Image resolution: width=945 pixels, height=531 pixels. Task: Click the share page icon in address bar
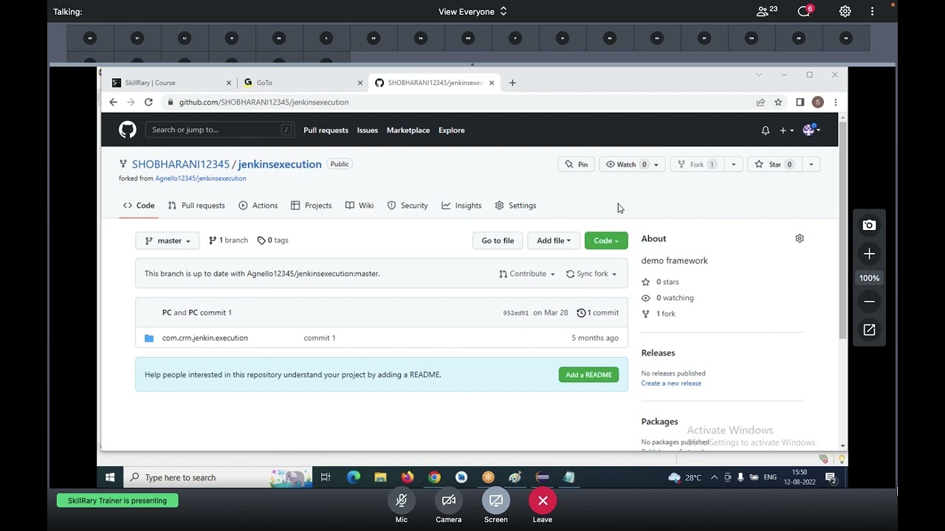coord(760,103)
